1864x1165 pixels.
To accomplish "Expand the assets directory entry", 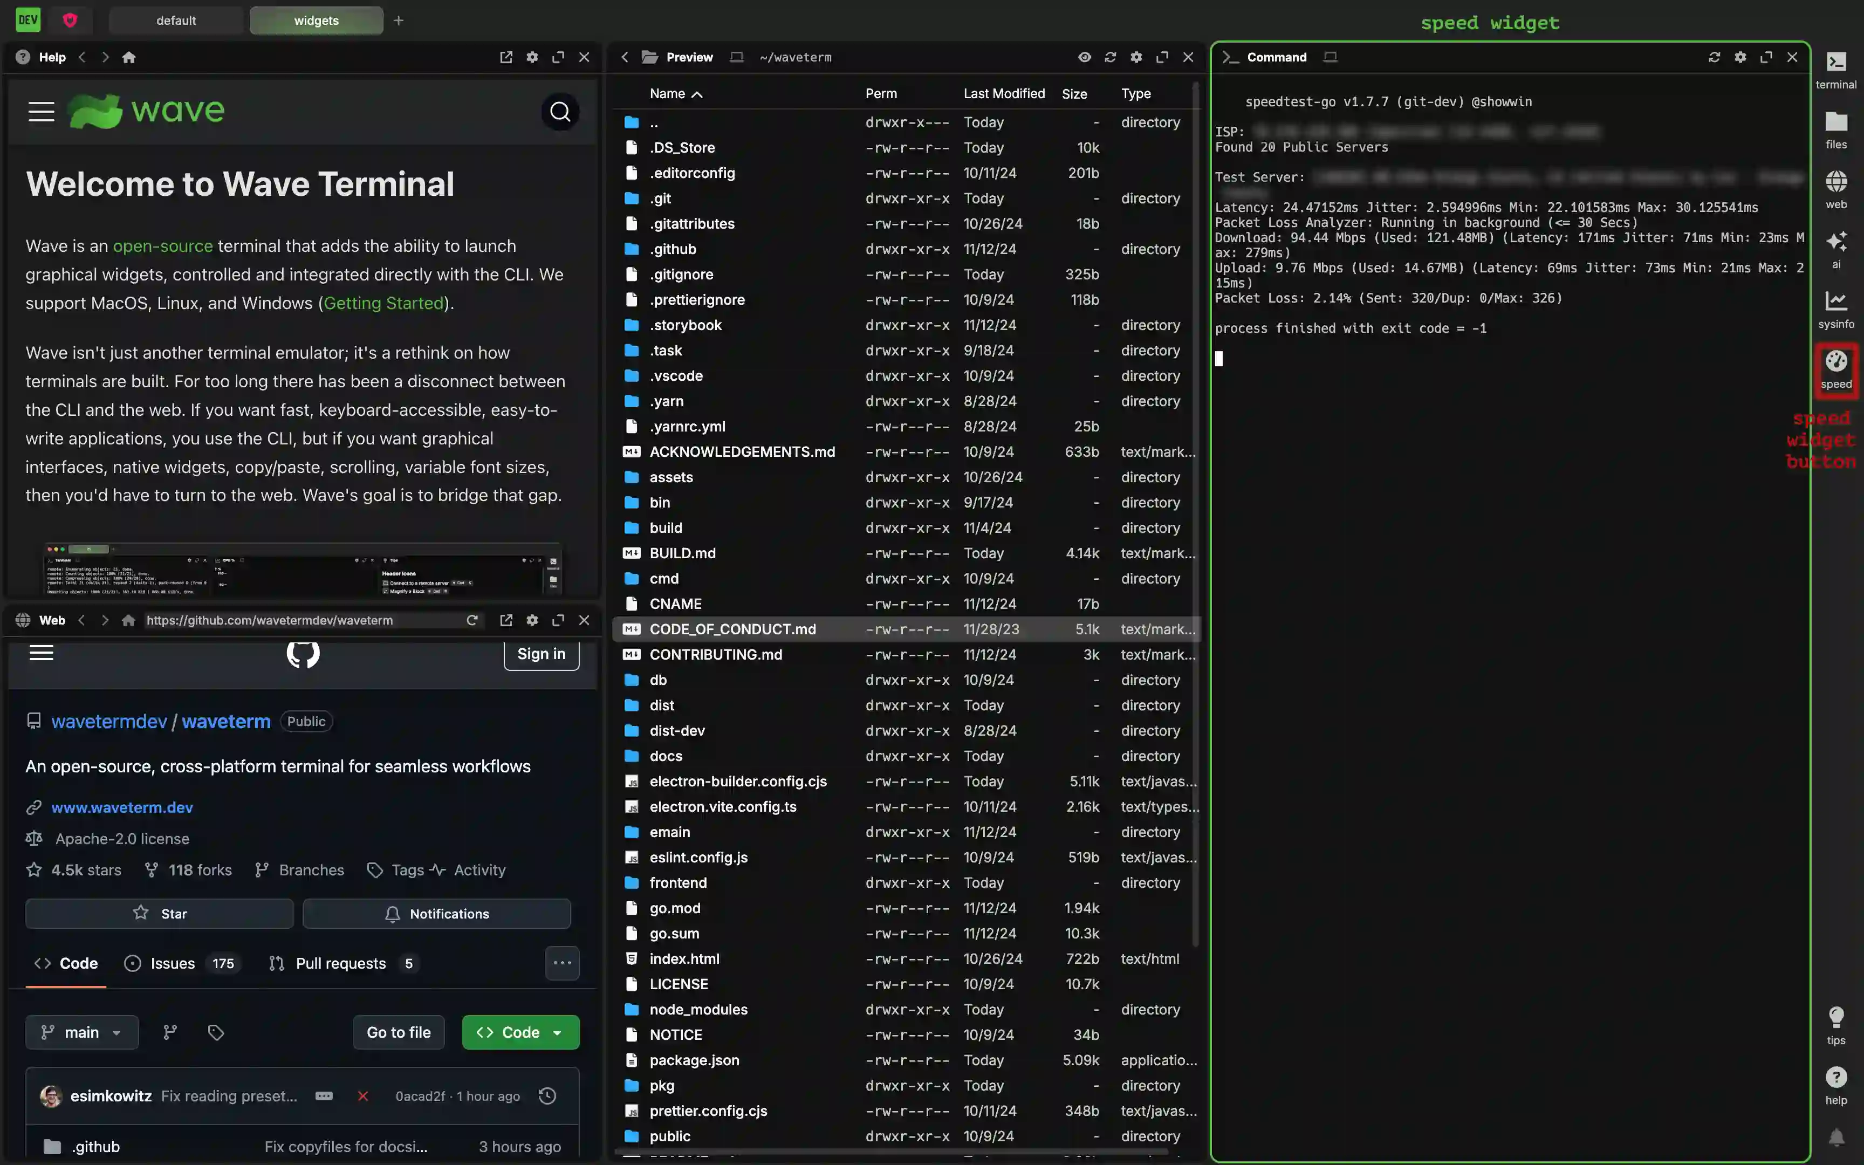I will coord(670,476).
